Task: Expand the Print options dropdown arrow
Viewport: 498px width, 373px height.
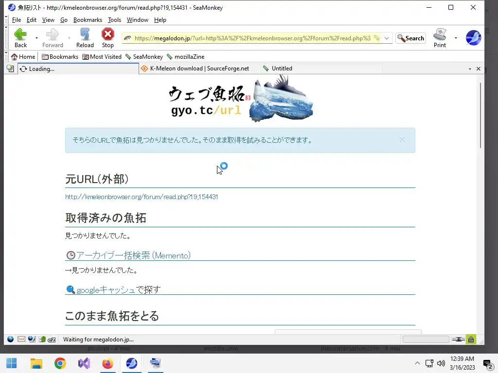Action: [456, 38]
